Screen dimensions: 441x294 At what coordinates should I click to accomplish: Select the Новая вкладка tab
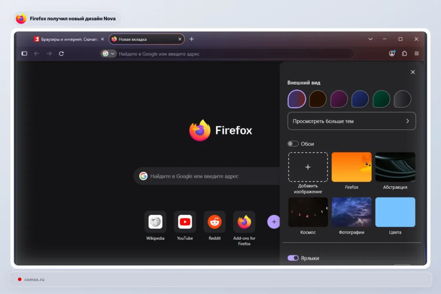point(147,39)
